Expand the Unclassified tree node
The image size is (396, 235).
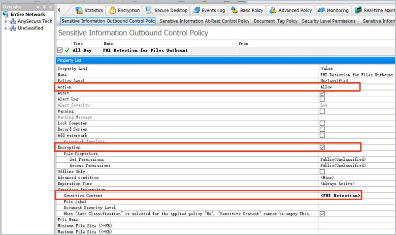pos(5,28)
